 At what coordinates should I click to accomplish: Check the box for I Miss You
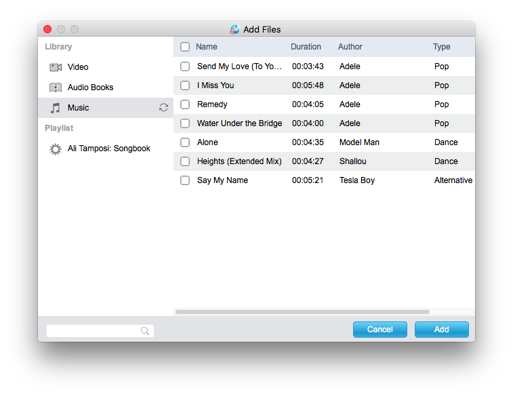pyautogui.click(x=185, y=85)
